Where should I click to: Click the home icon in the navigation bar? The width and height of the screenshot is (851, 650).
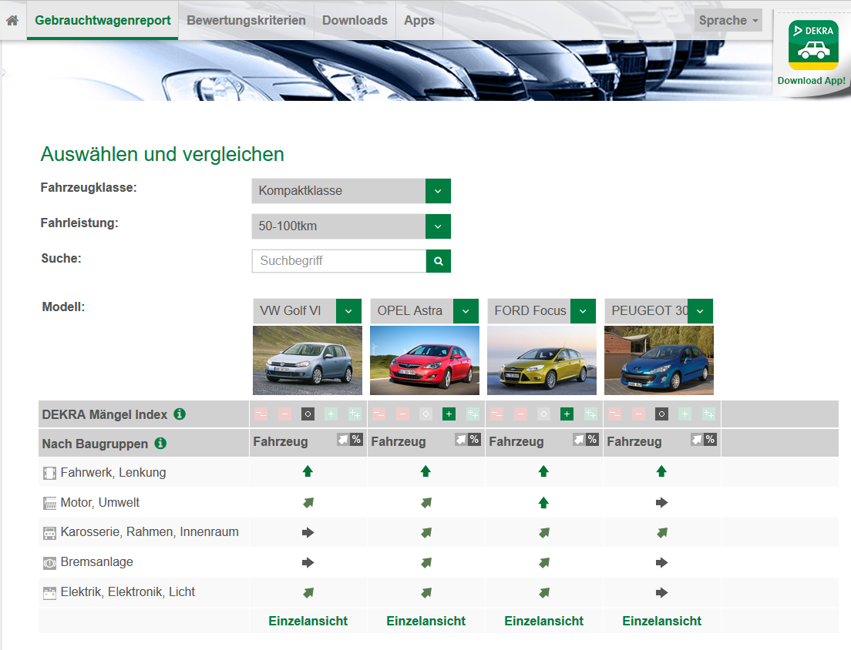pyautogui.click(x=11, y=19)
